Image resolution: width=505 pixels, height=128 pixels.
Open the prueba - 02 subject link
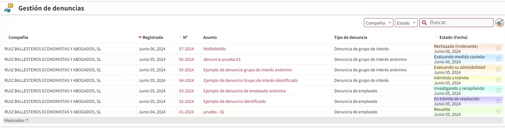click(x=214, y=112)
